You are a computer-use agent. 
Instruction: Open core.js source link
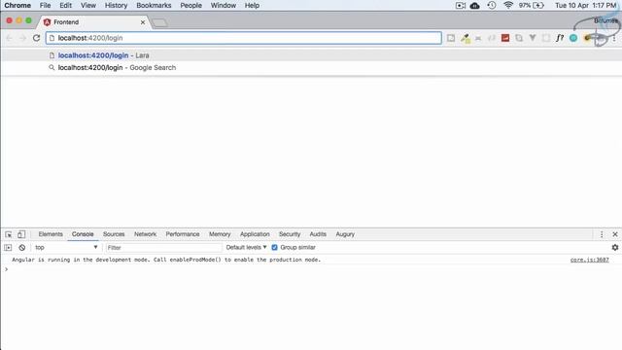(590, 260)
